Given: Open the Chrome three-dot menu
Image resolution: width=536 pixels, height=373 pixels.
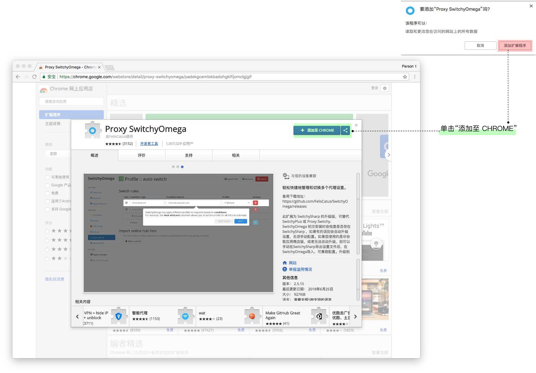Looking at the screenshot, I should coord(414,77).
